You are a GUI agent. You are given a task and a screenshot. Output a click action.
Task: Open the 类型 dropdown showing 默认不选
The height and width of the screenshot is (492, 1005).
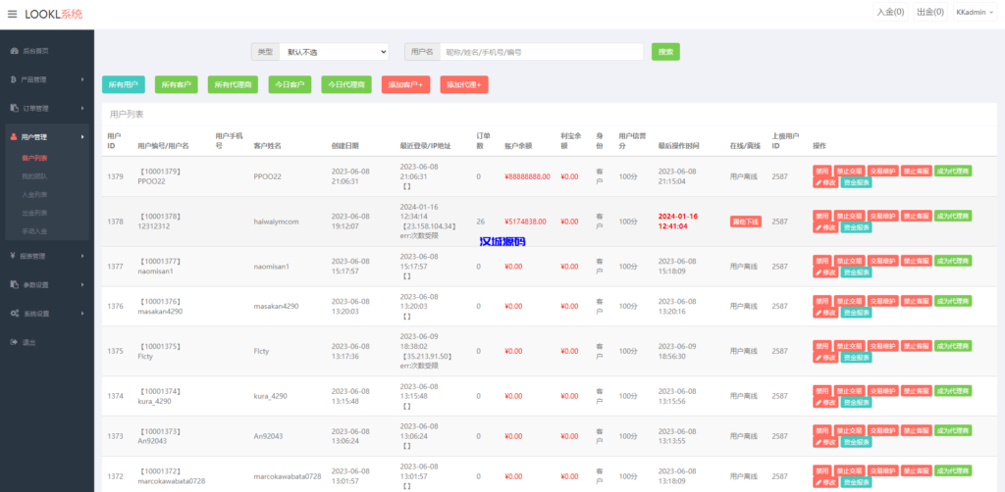tap(334, 51)
